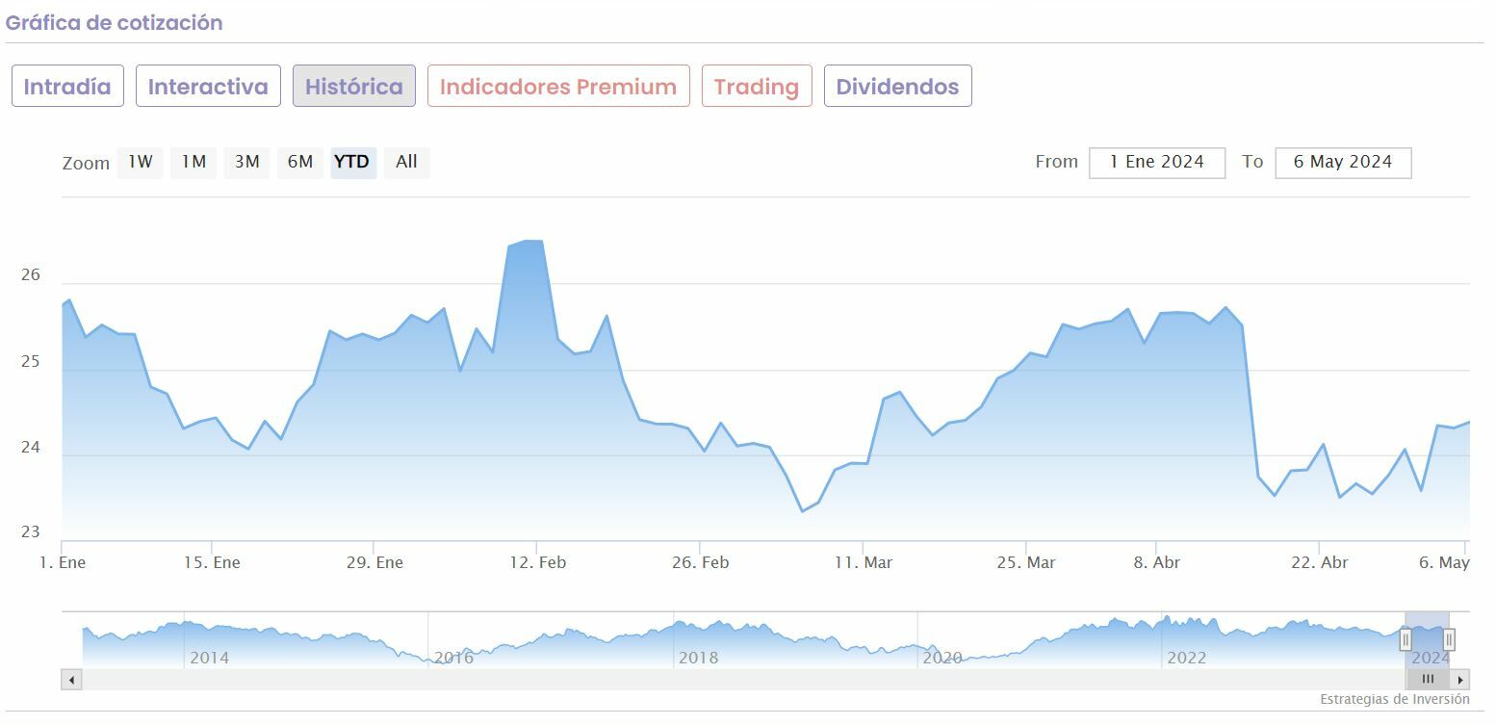Switch to the Intradía chart tab
The width and height of the screenshot is (1496, 725).
point(67,87)
